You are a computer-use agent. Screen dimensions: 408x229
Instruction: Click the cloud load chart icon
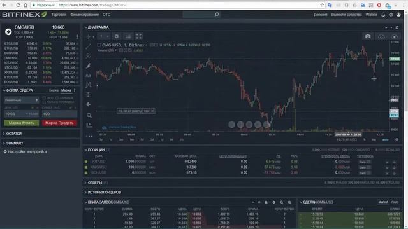(381, 36)
